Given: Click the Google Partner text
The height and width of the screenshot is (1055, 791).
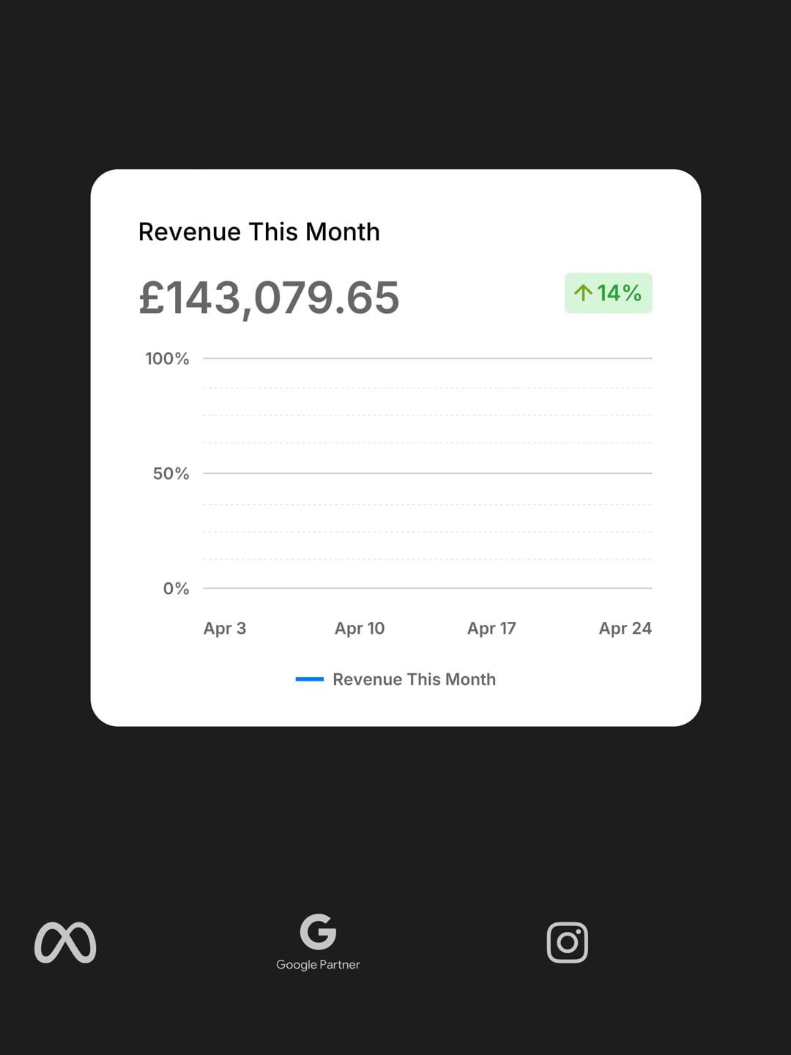Looking at the screenshot, I should [318, 965].
